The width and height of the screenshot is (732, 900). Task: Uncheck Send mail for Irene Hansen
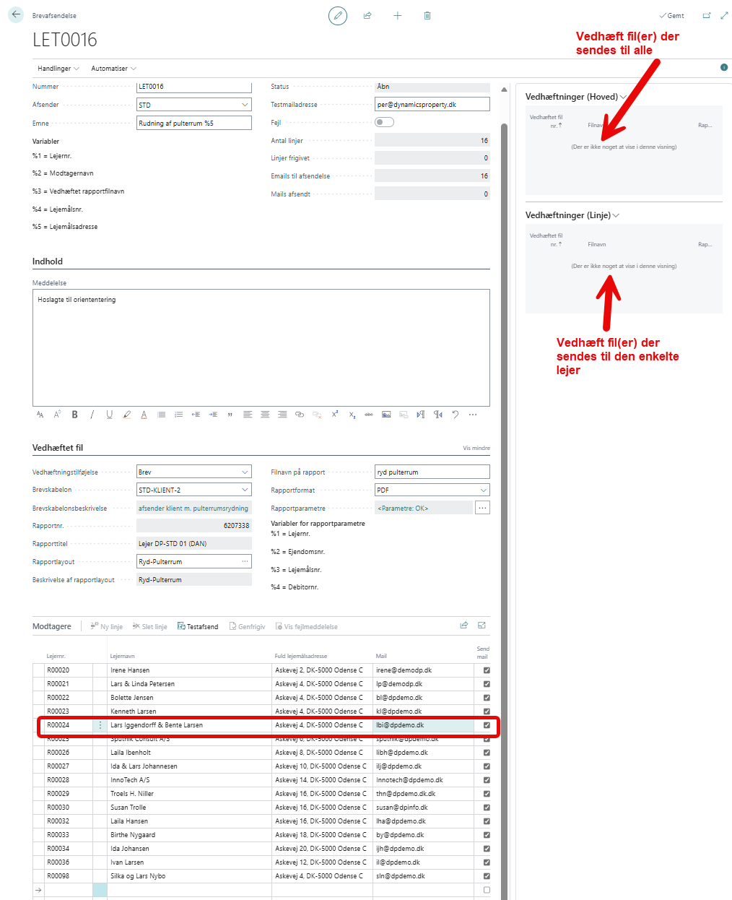[x=487, y=670]
